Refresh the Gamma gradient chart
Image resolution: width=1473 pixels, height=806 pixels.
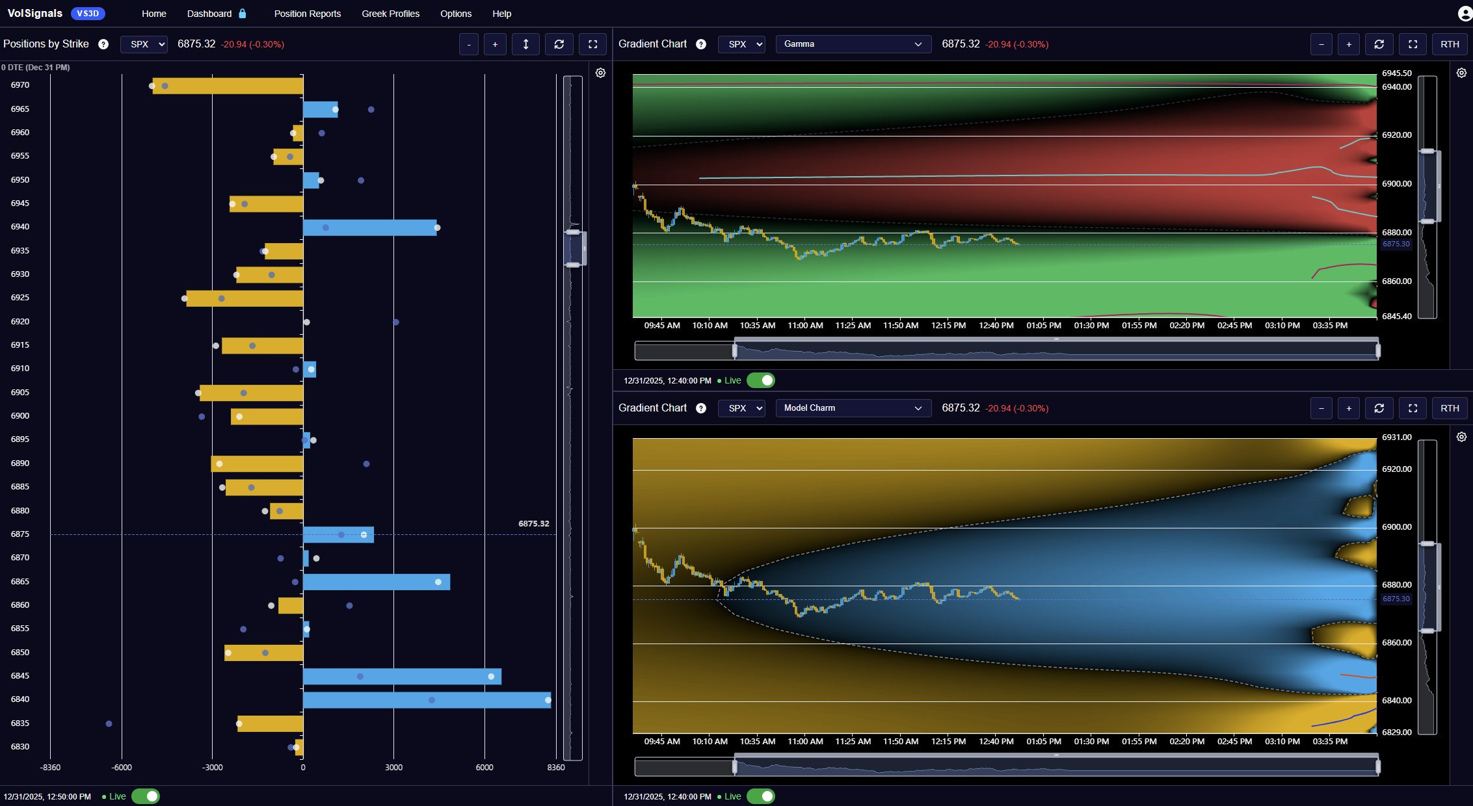[x=1379, y=44]
